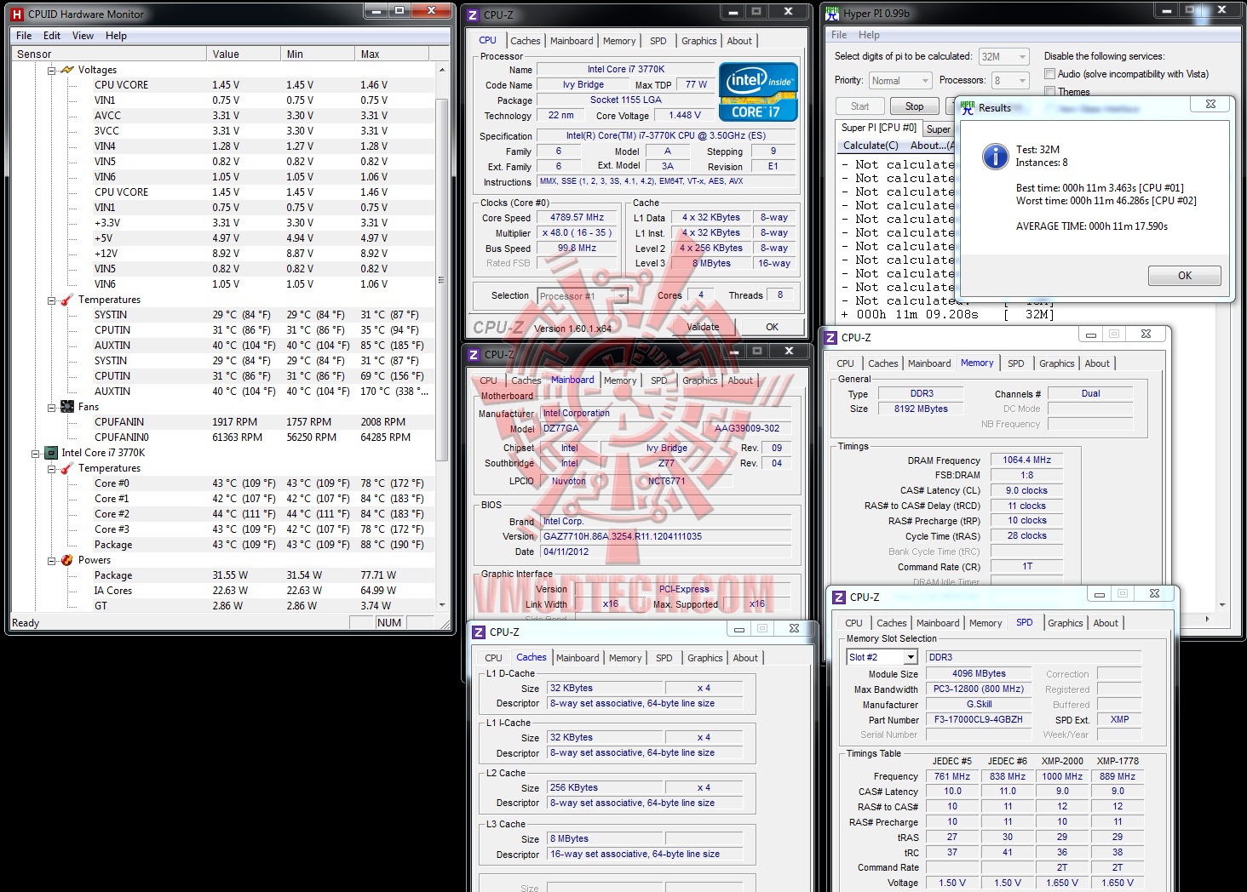The width and height of the screenshot is (1247, 892).
Task: Disable the Audio service checkbox in Hyper PI
Action: coord(1050,74)
